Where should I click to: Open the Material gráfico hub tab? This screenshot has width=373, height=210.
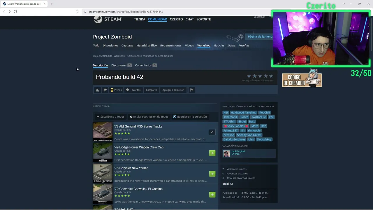pyautogui.click(x=147, y=45)
